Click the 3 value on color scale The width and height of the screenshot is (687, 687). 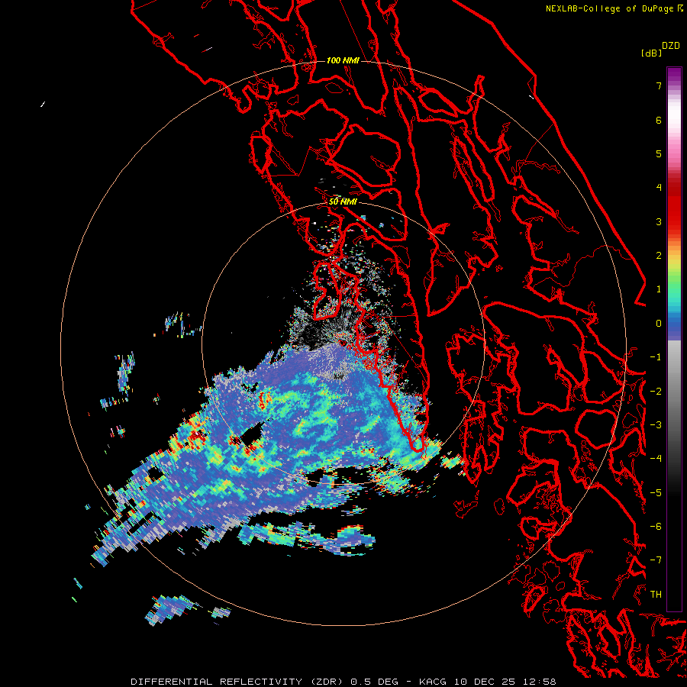point(659,221)
